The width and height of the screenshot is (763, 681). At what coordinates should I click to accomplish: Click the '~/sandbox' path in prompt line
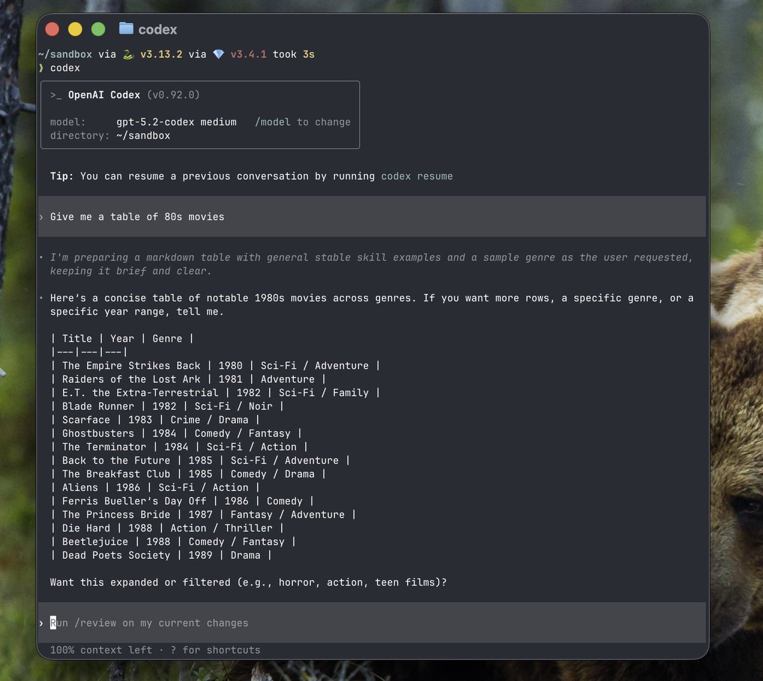pos(65,55)
